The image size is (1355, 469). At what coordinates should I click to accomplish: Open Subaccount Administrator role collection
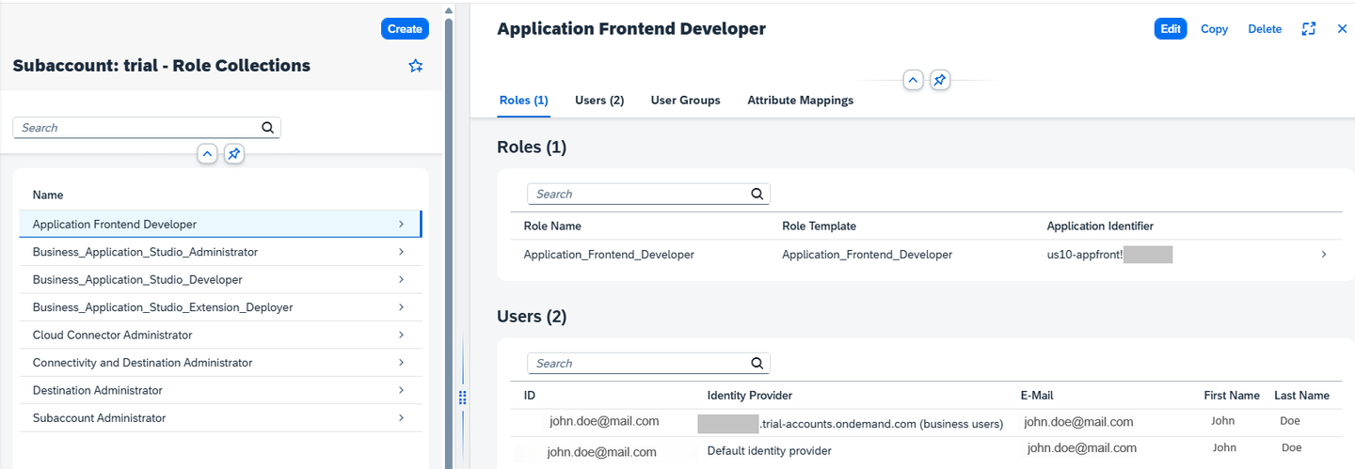(220, 418)
